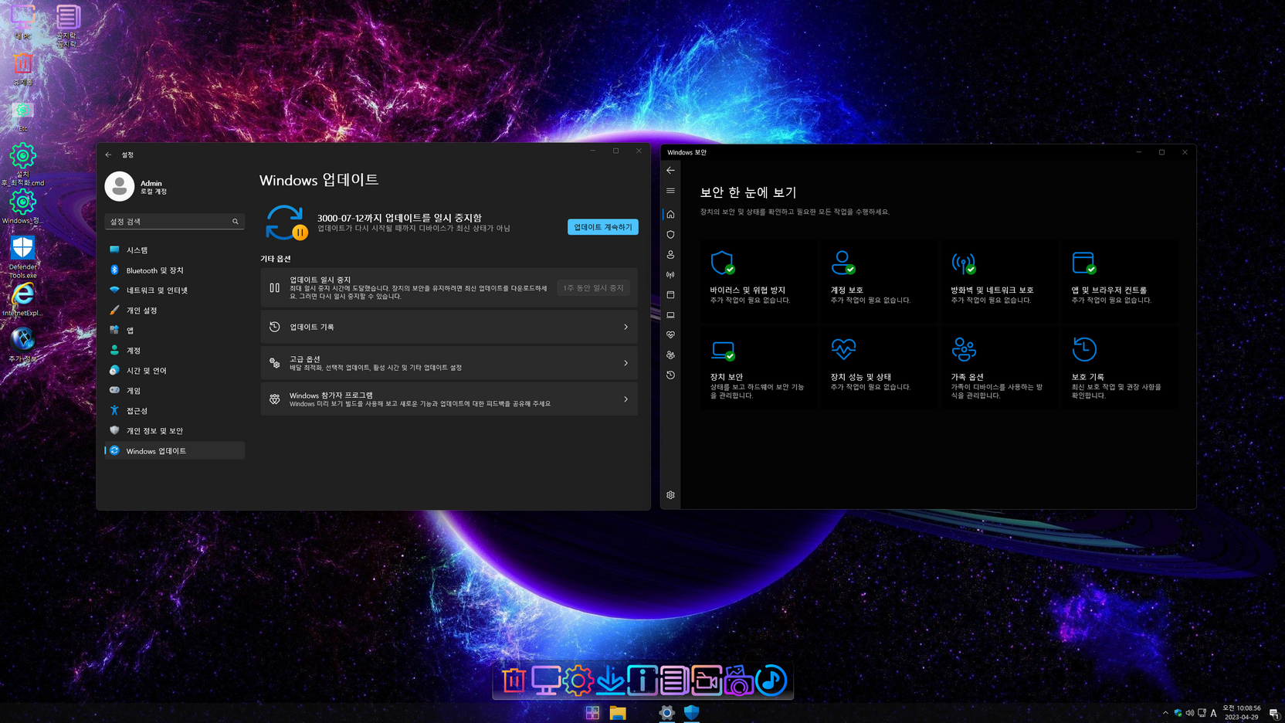Image resolution: width=1285 pixels, height=723 pixels.
Task: Open Virus & threat protection shield icon in Windows Security sidebar
Action: tap(670, 235)
